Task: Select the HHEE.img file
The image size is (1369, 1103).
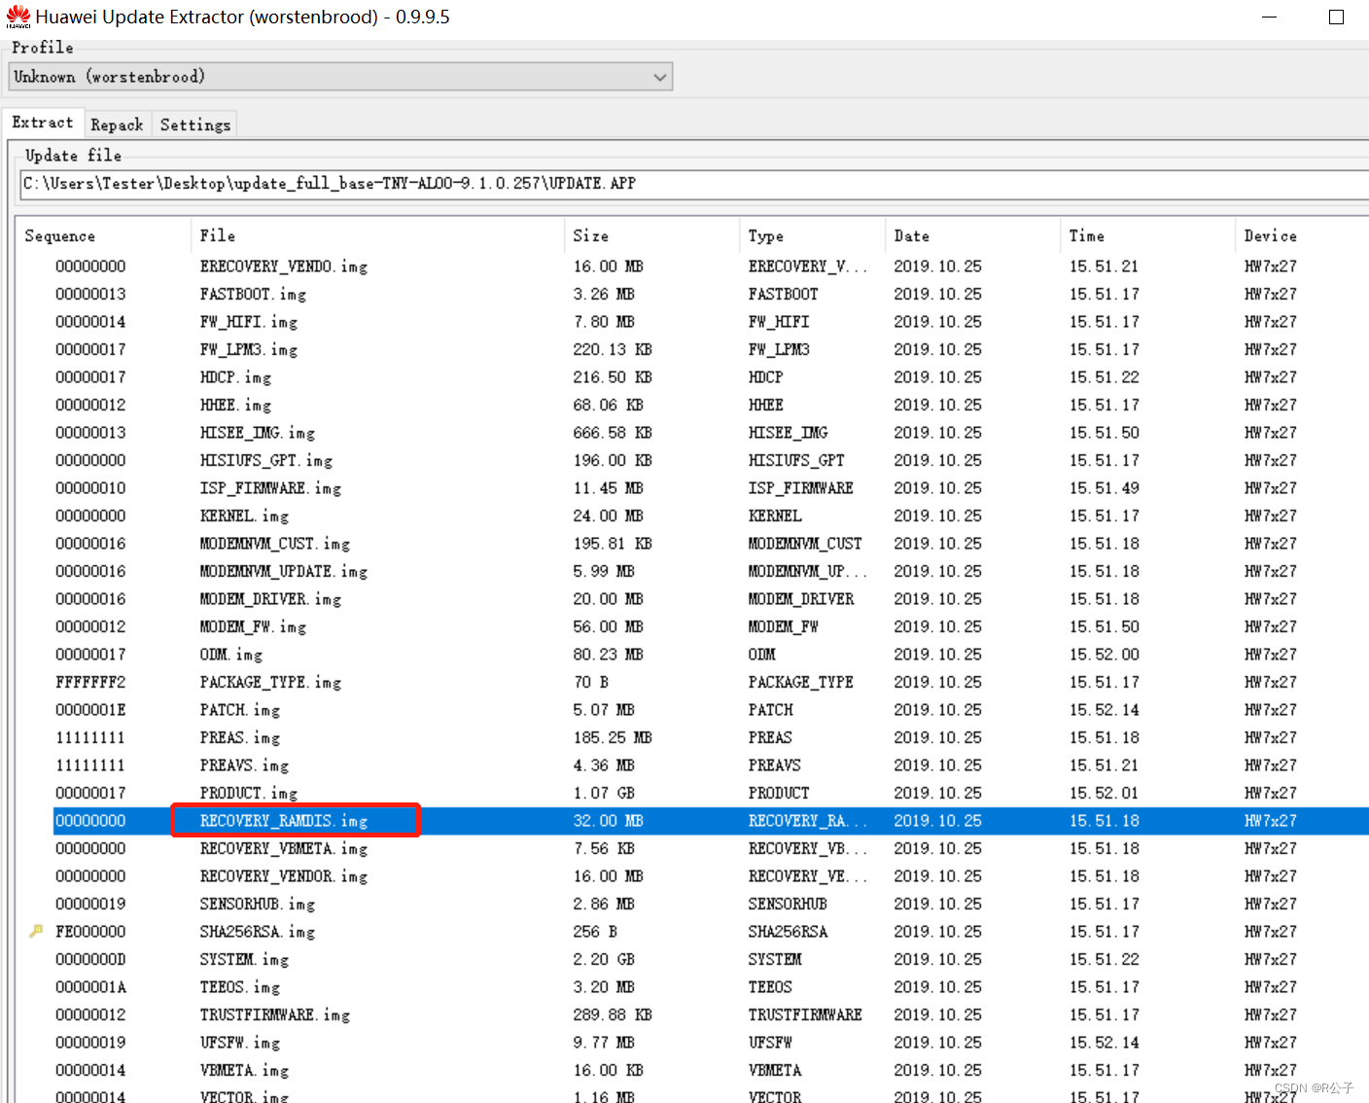Action: coord(235,405)
